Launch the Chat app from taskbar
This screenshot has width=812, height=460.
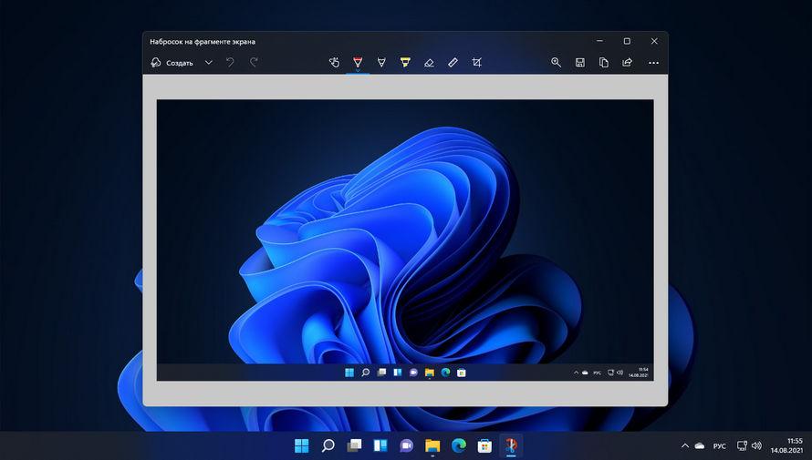click(407, 445)
